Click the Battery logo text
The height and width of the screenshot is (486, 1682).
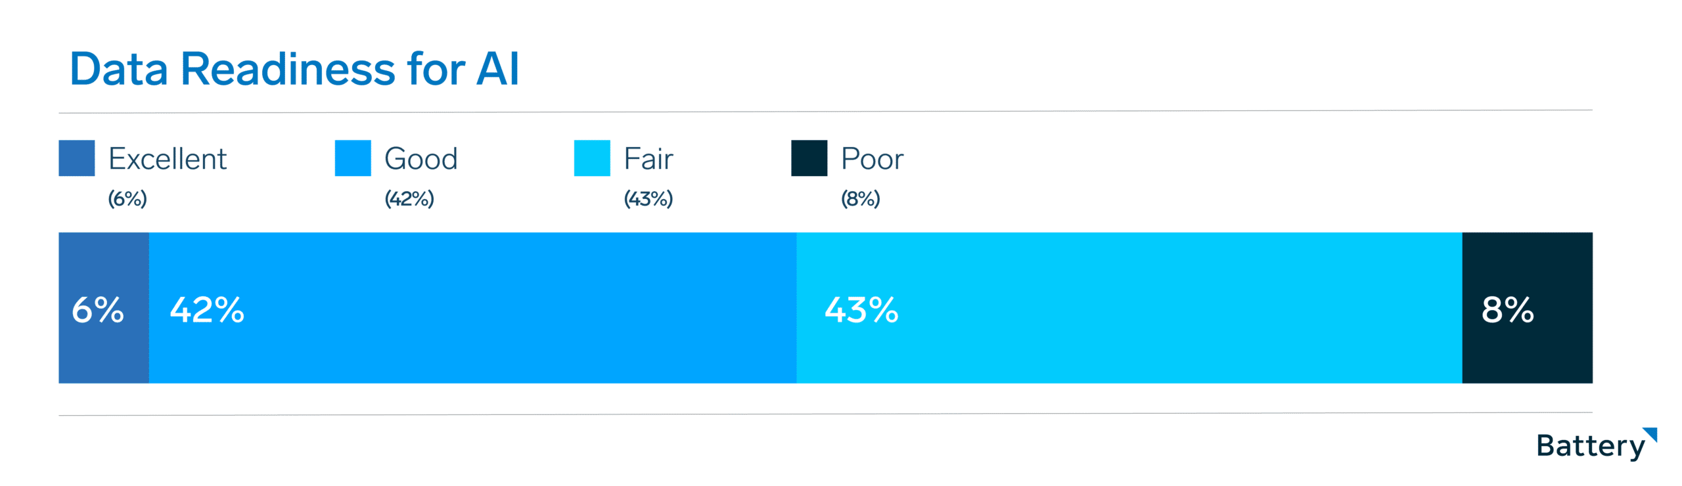[x=1590, y=447]
